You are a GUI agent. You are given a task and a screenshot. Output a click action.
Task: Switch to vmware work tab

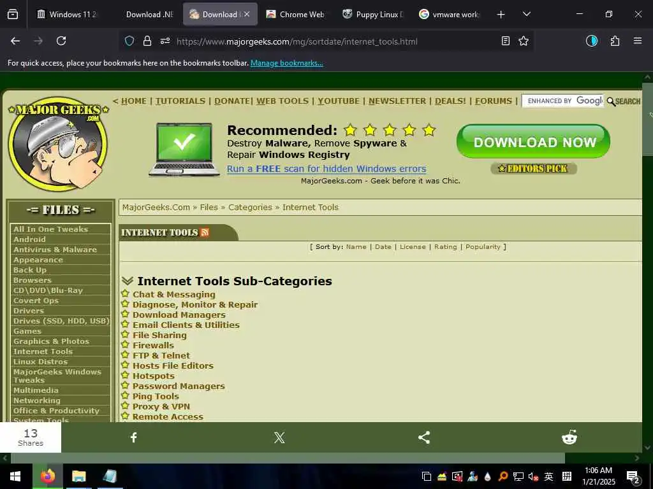click(x=450, y=15)
